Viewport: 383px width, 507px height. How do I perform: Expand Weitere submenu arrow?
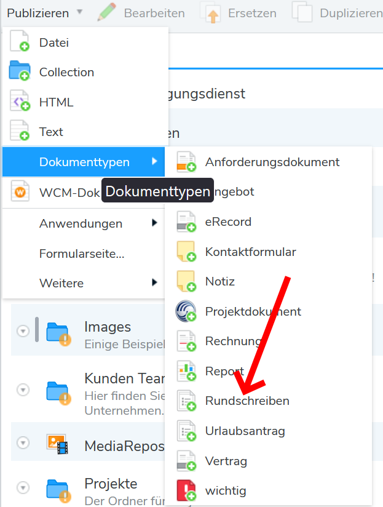click(155, 282)
